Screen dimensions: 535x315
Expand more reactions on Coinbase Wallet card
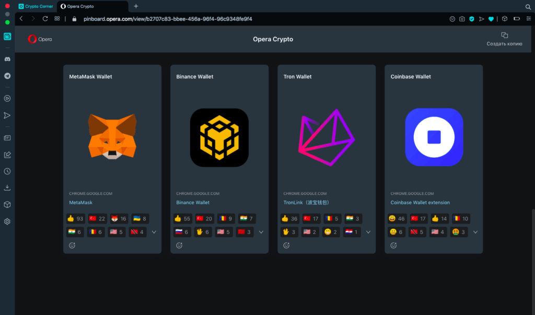(475, 232)
